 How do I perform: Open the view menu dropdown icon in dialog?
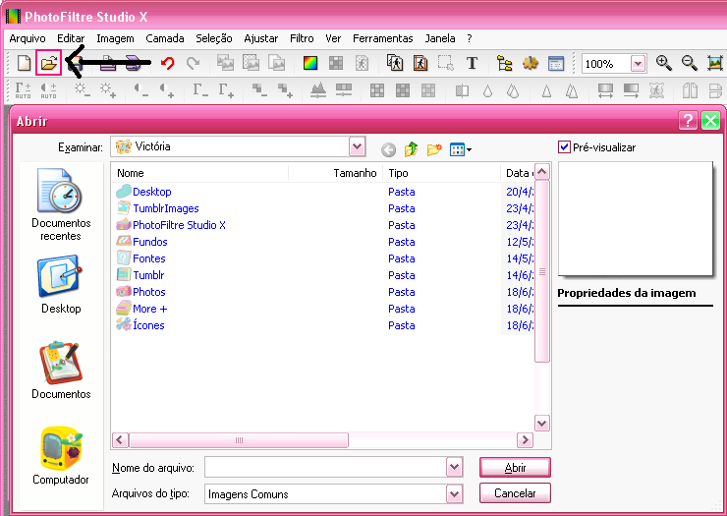point(461,149)
